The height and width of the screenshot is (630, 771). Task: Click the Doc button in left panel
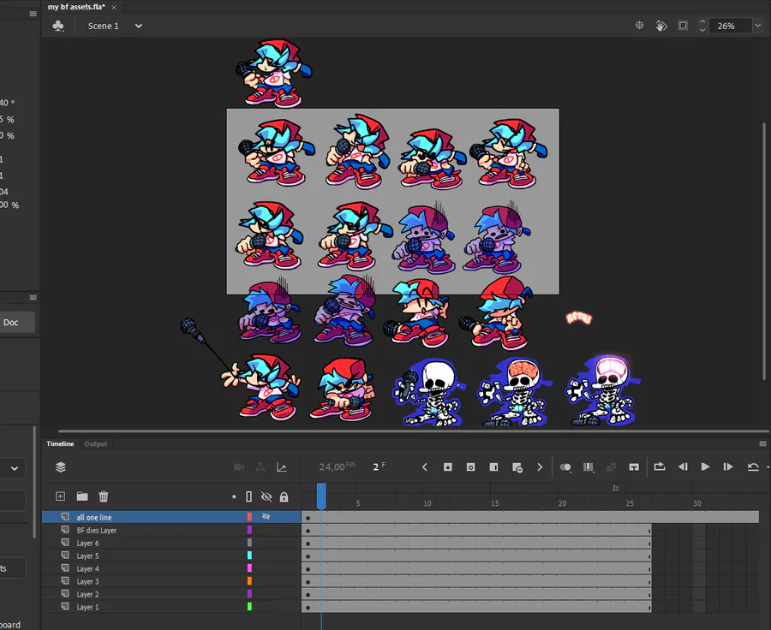click(x=17, y=323)
